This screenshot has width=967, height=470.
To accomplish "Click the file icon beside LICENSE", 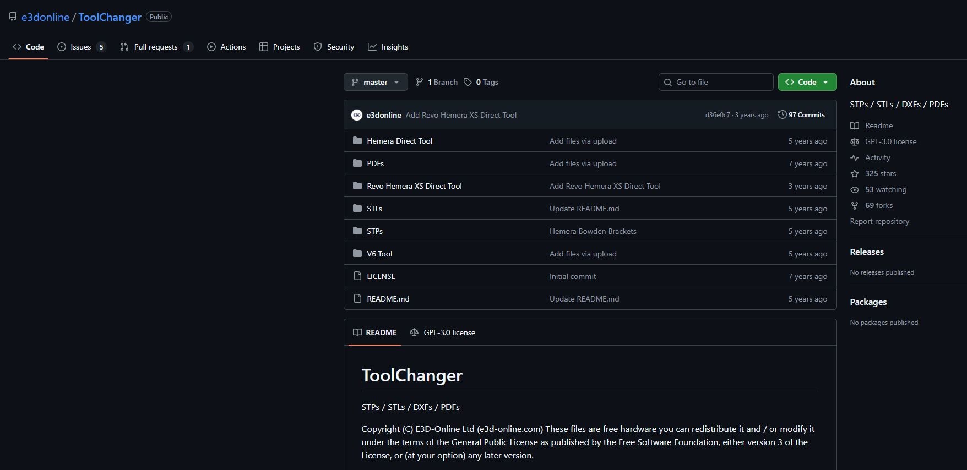I will point(357,276).
